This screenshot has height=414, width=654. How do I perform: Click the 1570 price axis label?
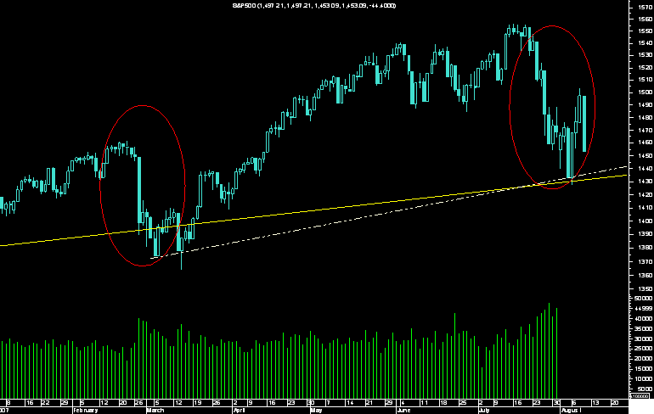646,7
